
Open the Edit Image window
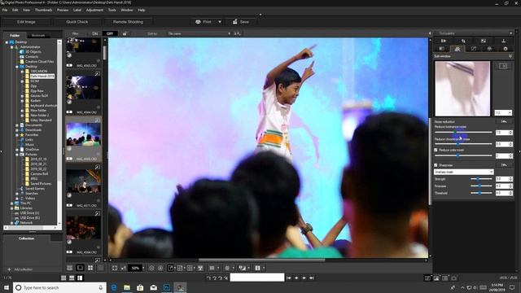pyautogui.click(x=26, y=22)
